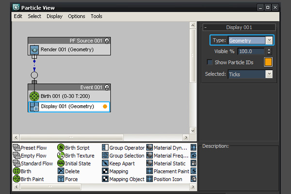The height and width of the screenshot is (194, 291).
Task: Select the Display 001 operator icon
Action: [34, 107]
